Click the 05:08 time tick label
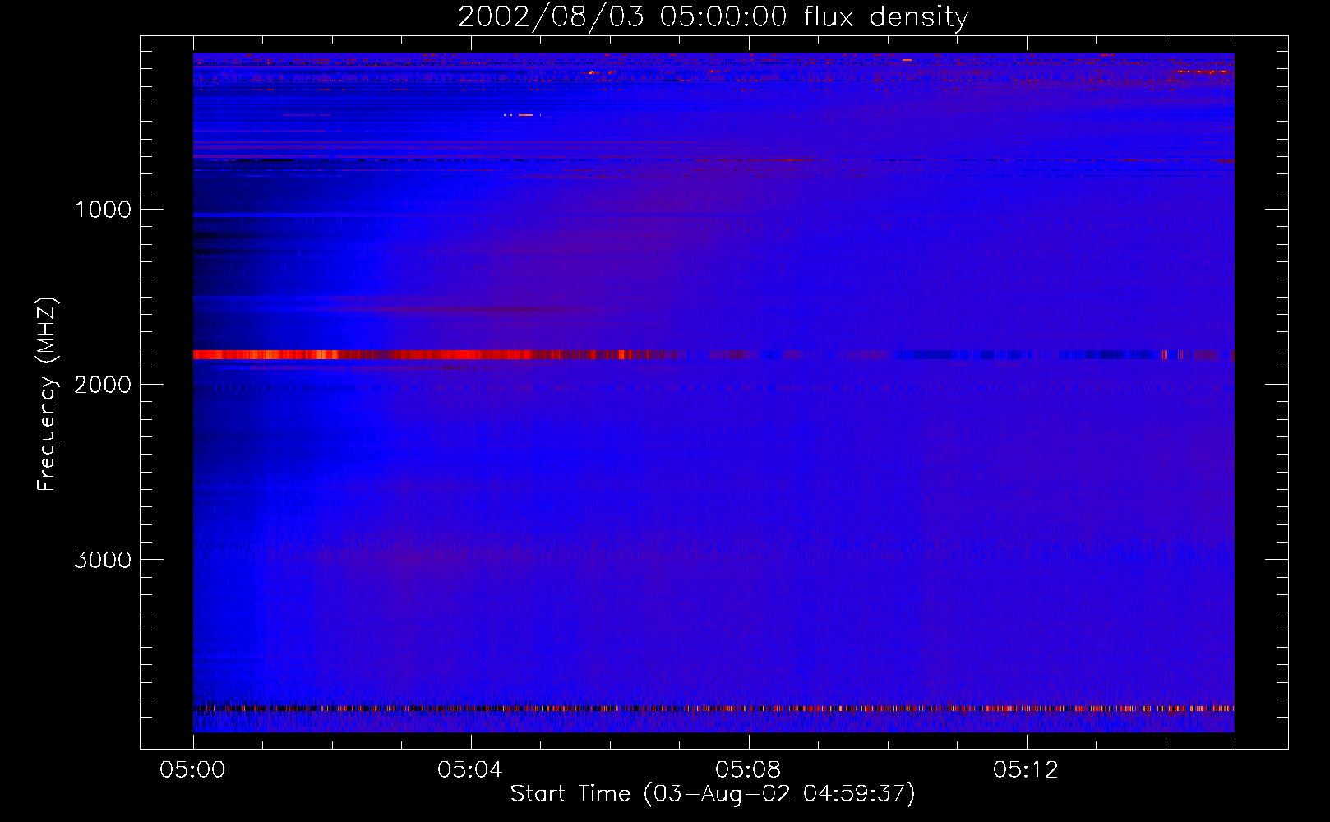Image resolution: width=1330 pixels, height=822 pixels. (748, 770)
